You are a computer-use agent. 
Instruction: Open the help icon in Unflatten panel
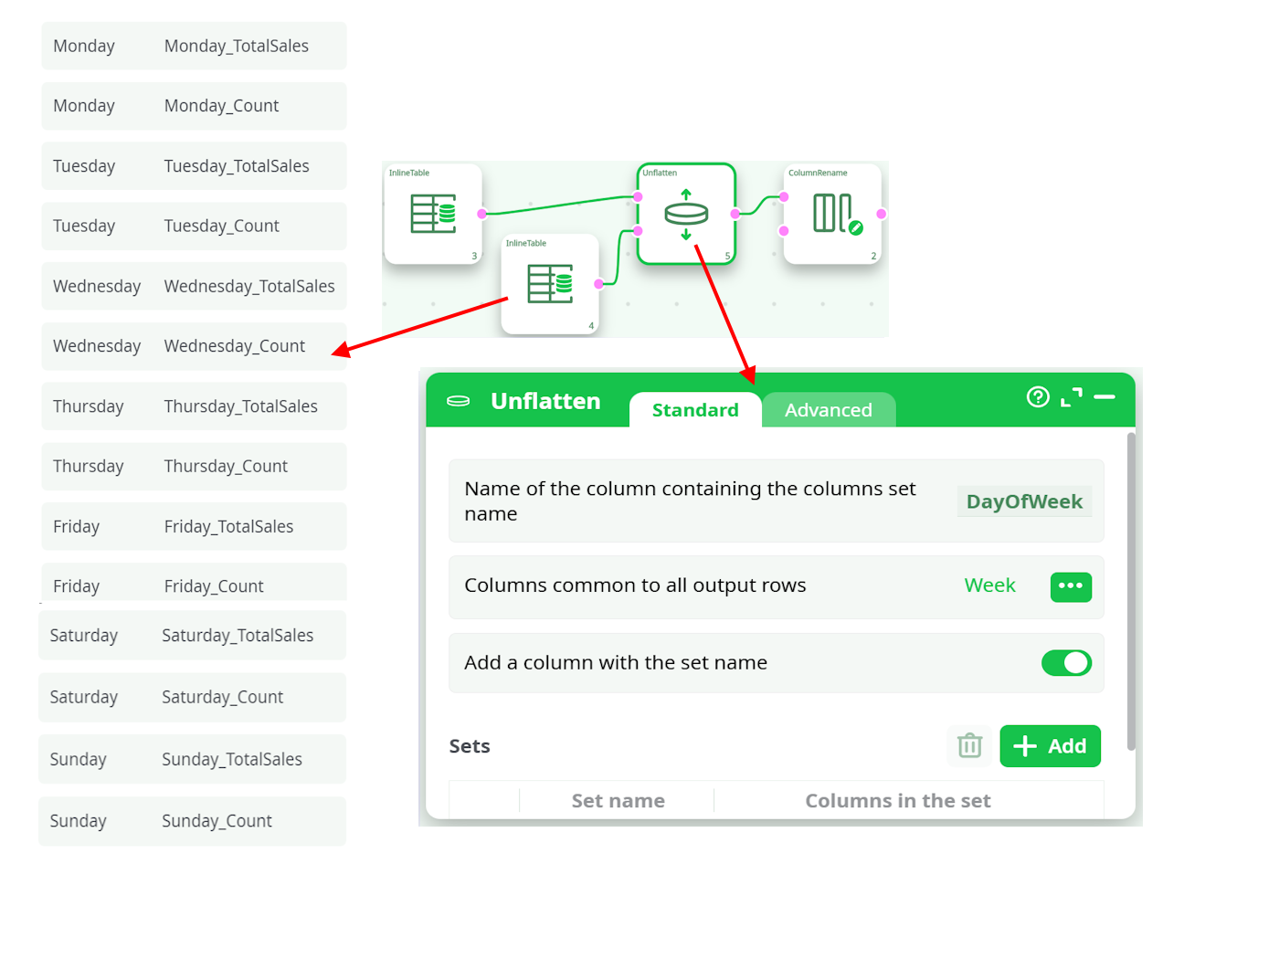1038,396
